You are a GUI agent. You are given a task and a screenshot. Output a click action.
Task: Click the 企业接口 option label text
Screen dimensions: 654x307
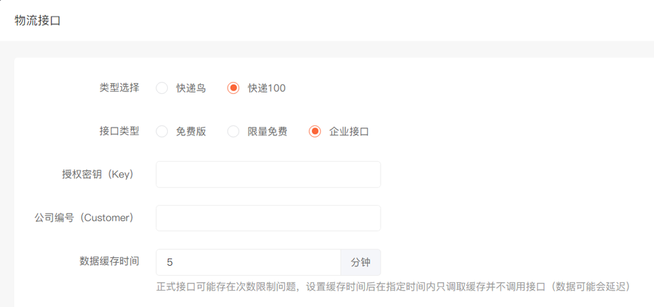(x=349, y=132)
